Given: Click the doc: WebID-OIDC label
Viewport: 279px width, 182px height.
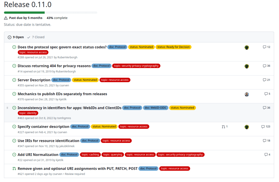Looking at the screenshot, I should pyautogui.click(x=156, y=108).
